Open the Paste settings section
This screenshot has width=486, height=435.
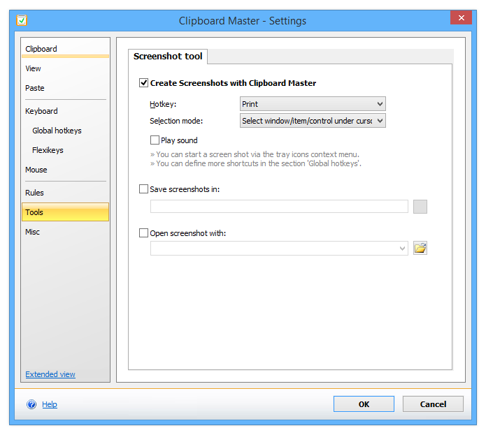pyautogui.click(x=66, y=88)
